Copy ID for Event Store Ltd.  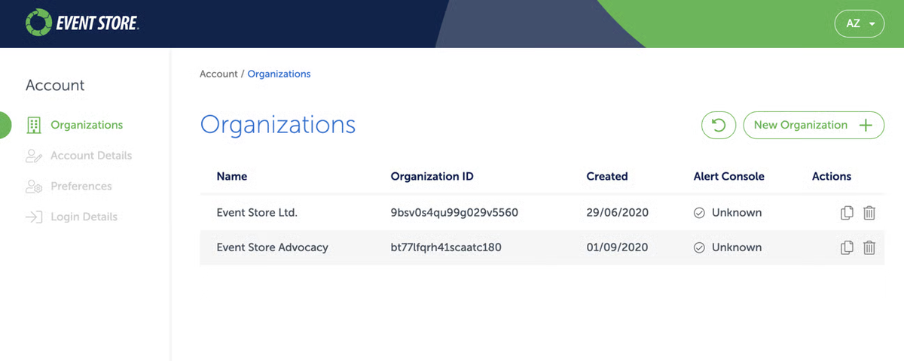click(x=847, y=213)
